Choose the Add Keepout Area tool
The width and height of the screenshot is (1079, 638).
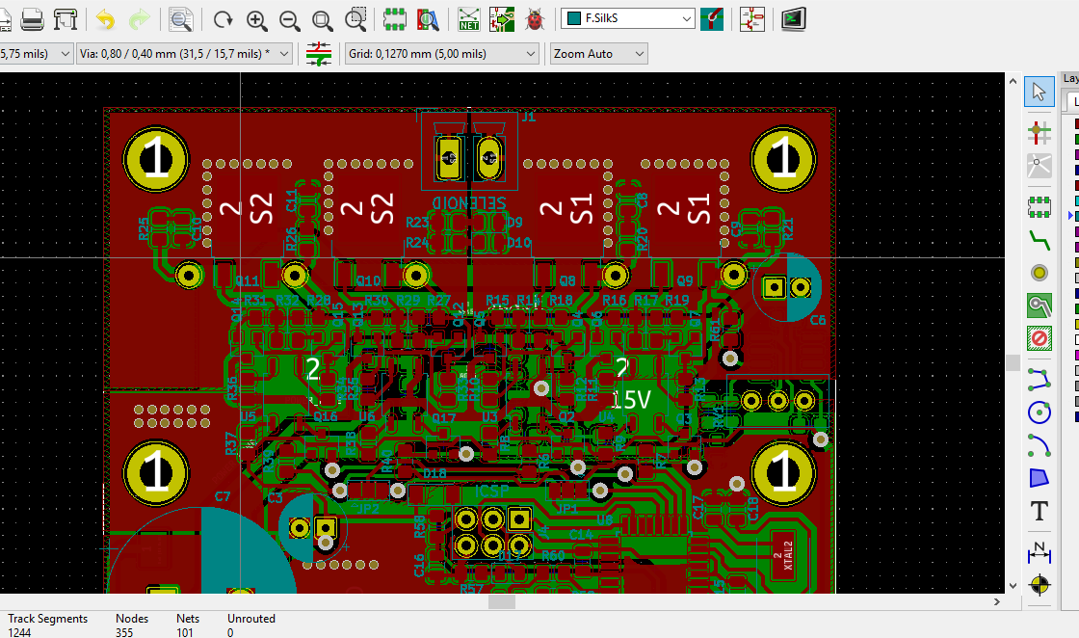[x=1039, y=338]
